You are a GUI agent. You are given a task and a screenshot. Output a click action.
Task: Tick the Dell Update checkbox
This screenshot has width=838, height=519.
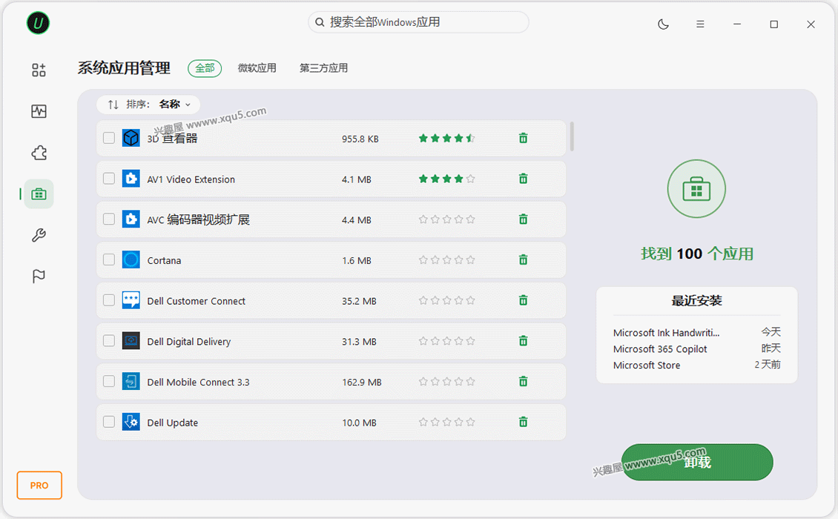pyautogui.click(x=109, y=422)
